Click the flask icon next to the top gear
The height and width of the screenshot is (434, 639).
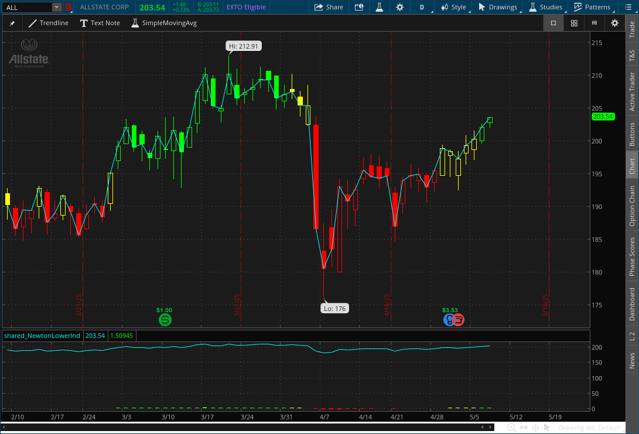click(380, 7)
